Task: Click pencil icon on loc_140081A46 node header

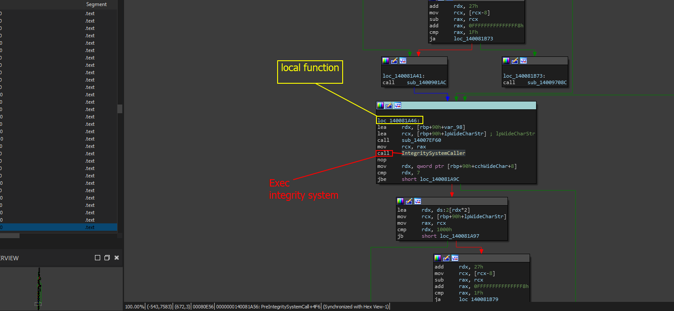Action: (x=389, y=105)
